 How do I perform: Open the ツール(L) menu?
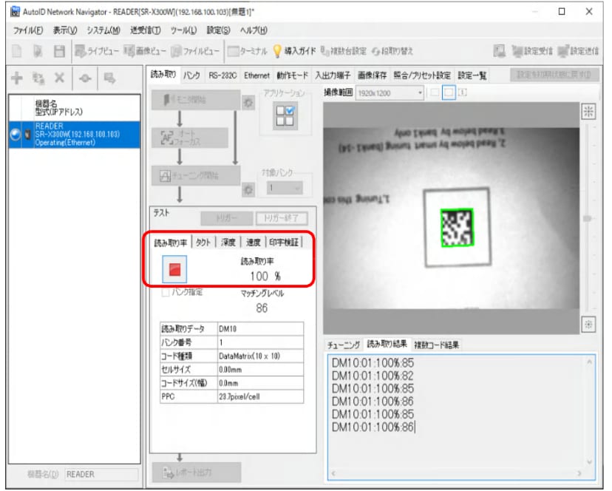coord(183,30)
